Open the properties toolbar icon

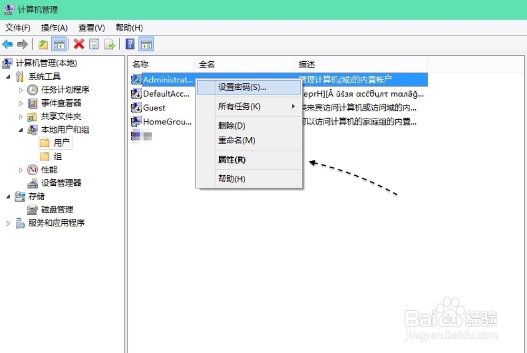95,44
